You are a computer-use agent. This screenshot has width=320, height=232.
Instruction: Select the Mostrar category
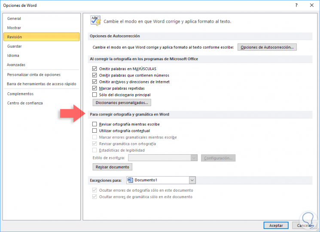click(x=42, y=28)
